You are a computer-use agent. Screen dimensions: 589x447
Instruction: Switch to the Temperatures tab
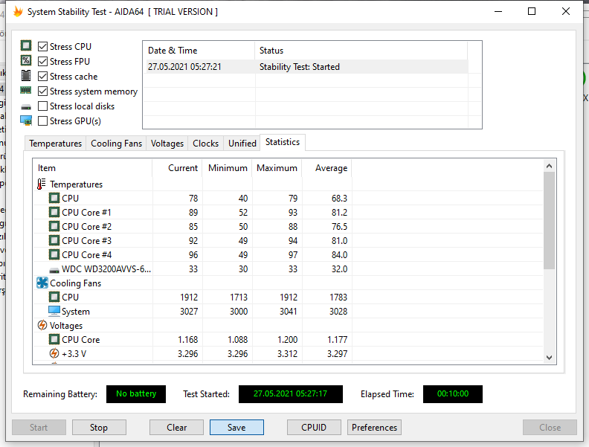pyautogui.click(x=56, y=144)
